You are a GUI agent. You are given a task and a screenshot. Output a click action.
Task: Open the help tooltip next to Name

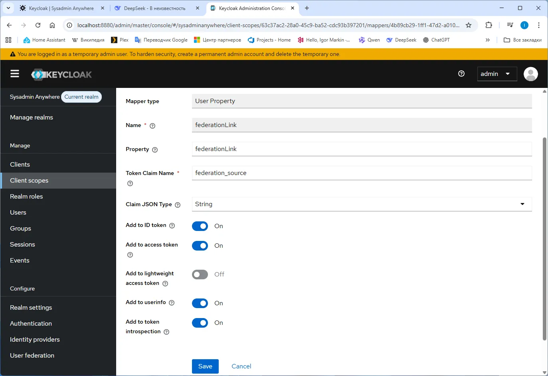pyautogui.click(x=152, y=125)
